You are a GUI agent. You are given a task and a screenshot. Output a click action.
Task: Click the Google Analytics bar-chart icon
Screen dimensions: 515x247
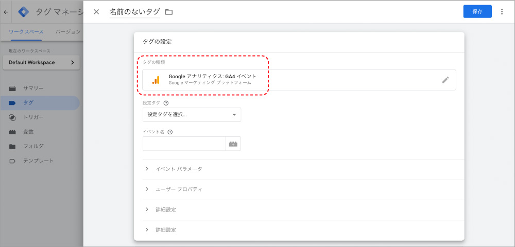point(156,80)
